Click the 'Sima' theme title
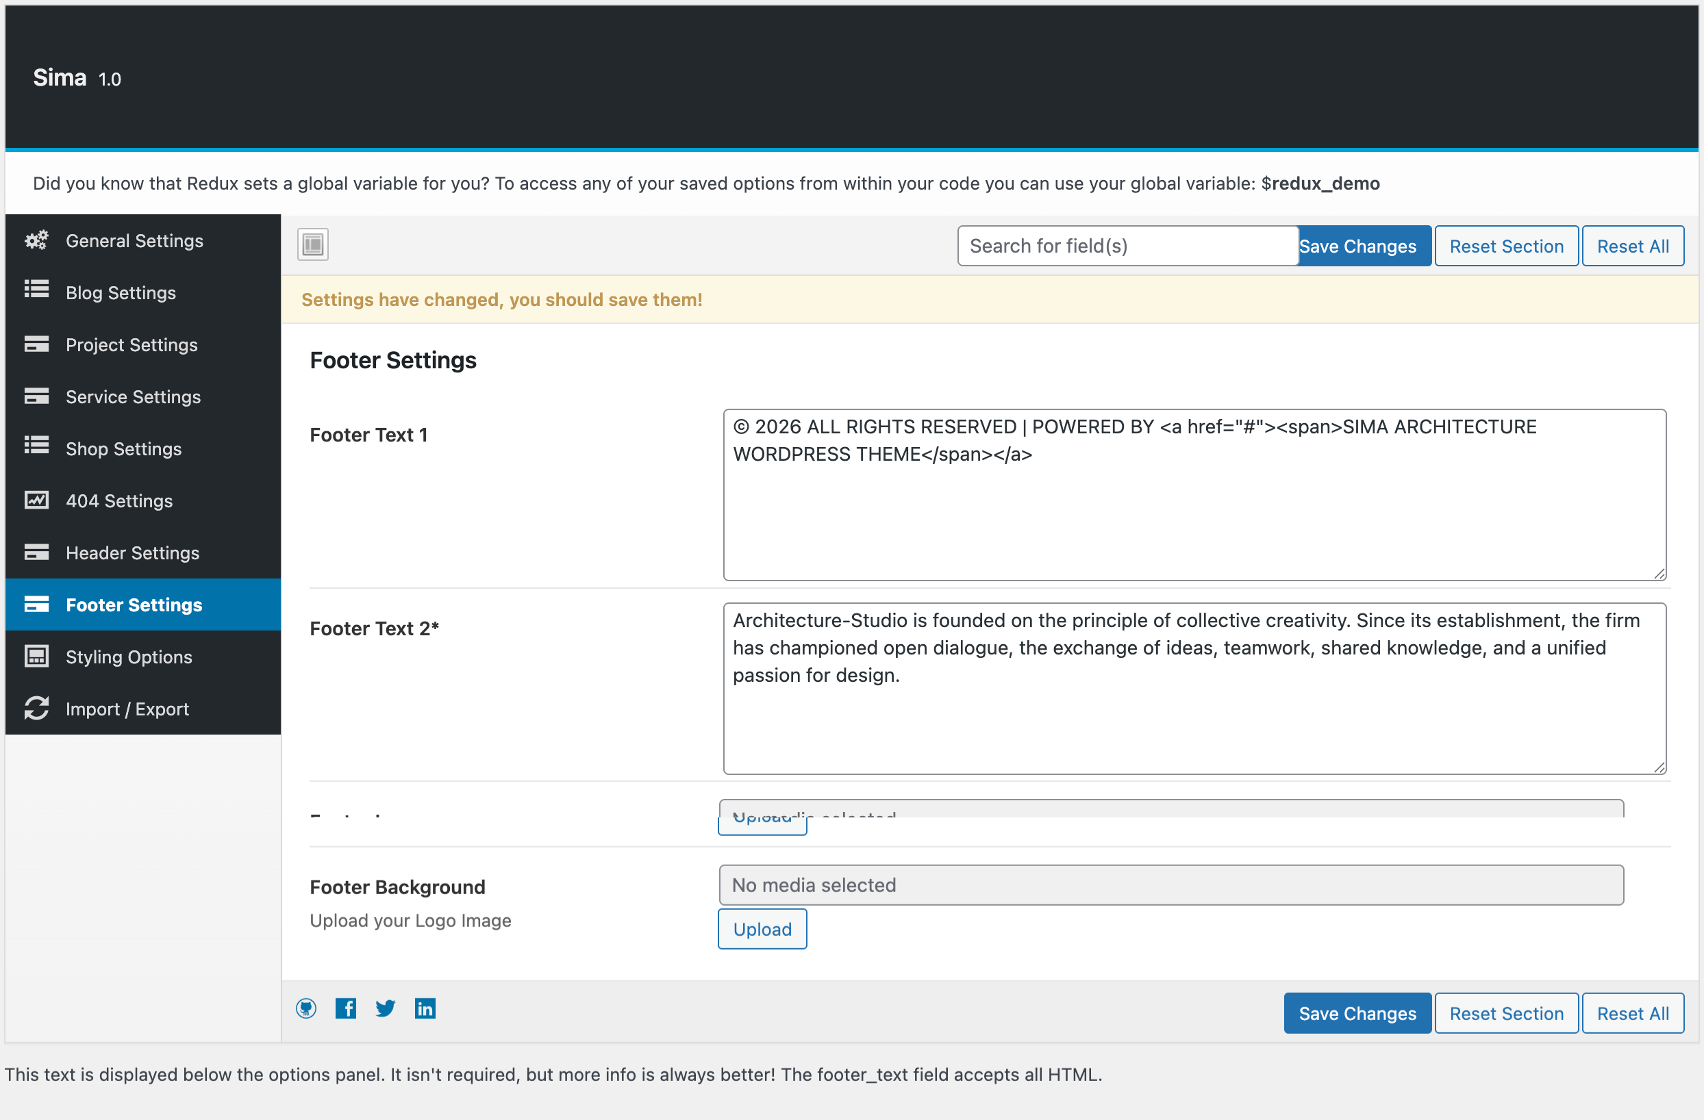The height and width of the screenshot is (1120, 1704). coord(60,77)
